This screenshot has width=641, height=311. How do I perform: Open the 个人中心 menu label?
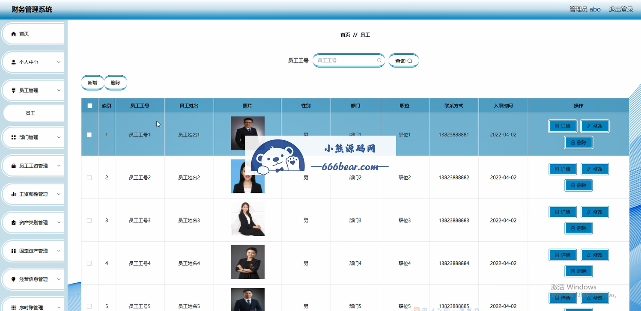tap(29, 62)
